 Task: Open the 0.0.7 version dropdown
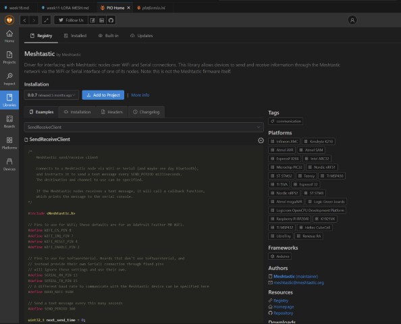(51, 95)
